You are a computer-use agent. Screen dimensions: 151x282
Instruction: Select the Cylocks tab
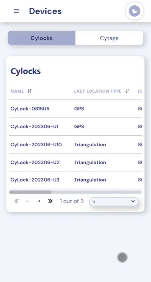tap(42, 38)
